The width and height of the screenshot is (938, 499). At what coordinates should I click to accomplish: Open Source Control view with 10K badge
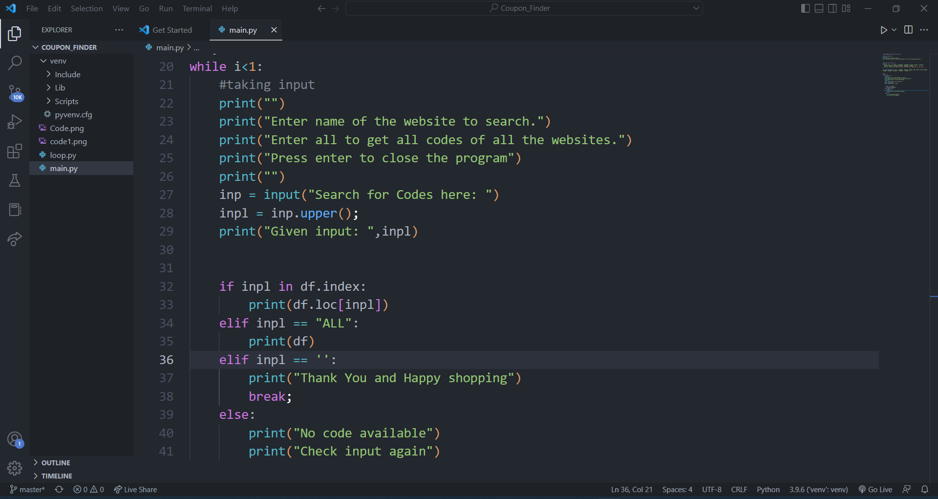[15, 92]
